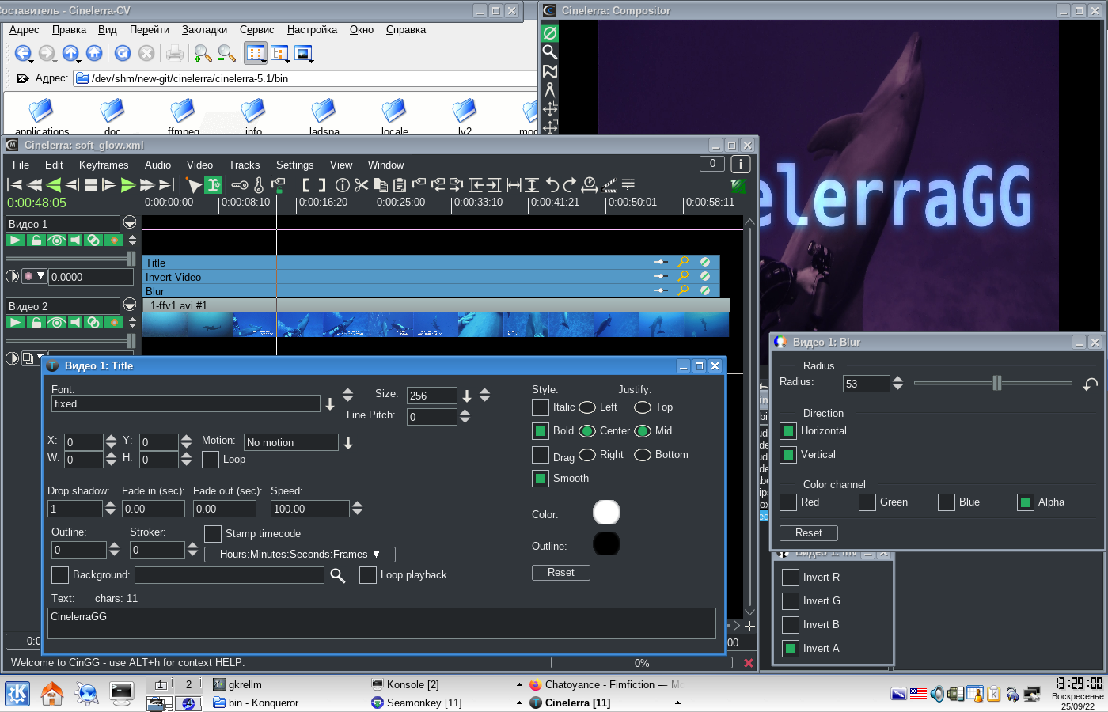
Task: Select the Left justify radio button
Action: (587, 407)
